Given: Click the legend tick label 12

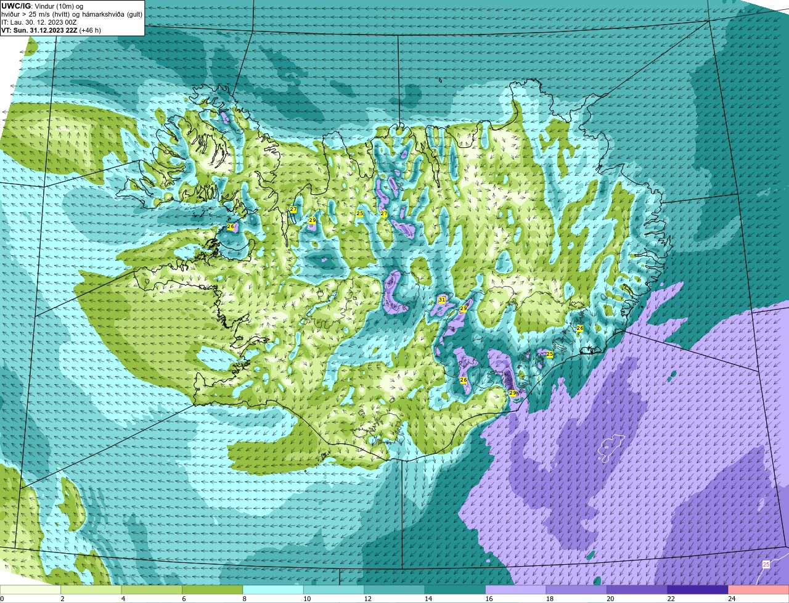Looking at the screenshot, I should click(367, 599).
